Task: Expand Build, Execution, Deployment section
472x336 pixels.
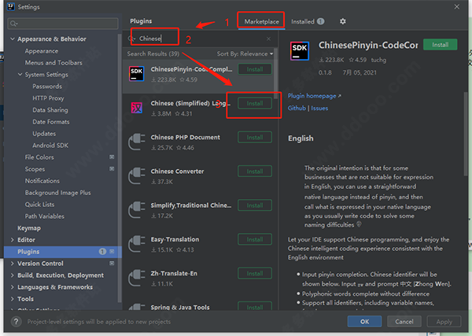Action: point(13,275)
